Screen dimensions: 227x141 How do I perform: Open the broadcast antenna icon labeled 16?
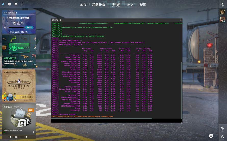223,129
